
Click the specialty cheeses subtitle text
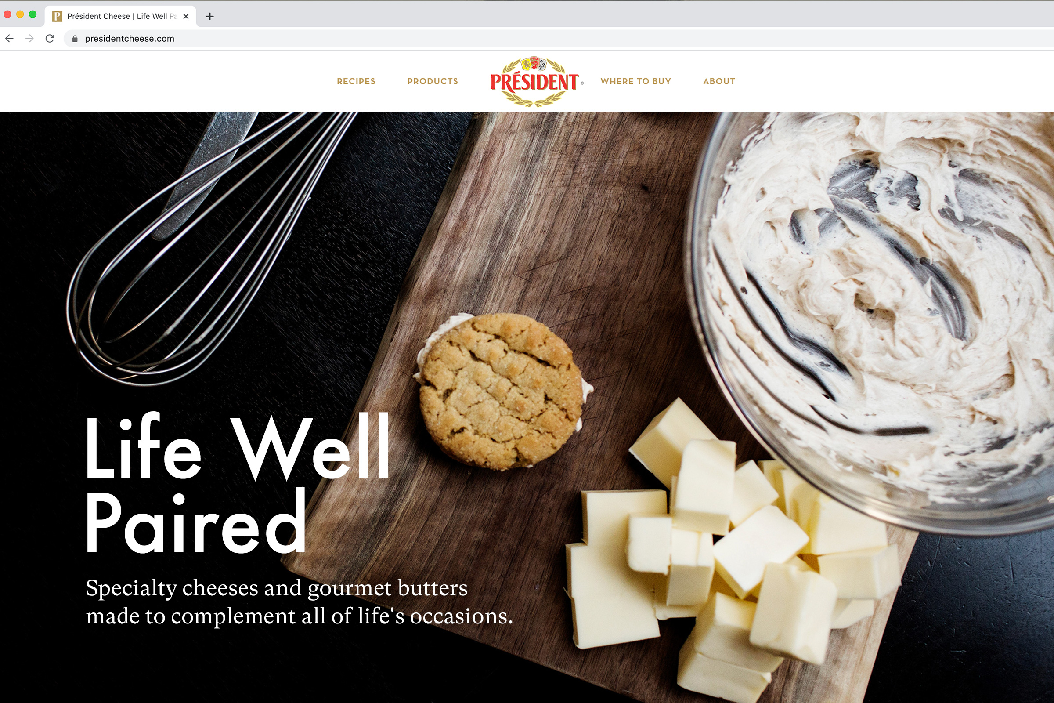click(x=299, y=602)
